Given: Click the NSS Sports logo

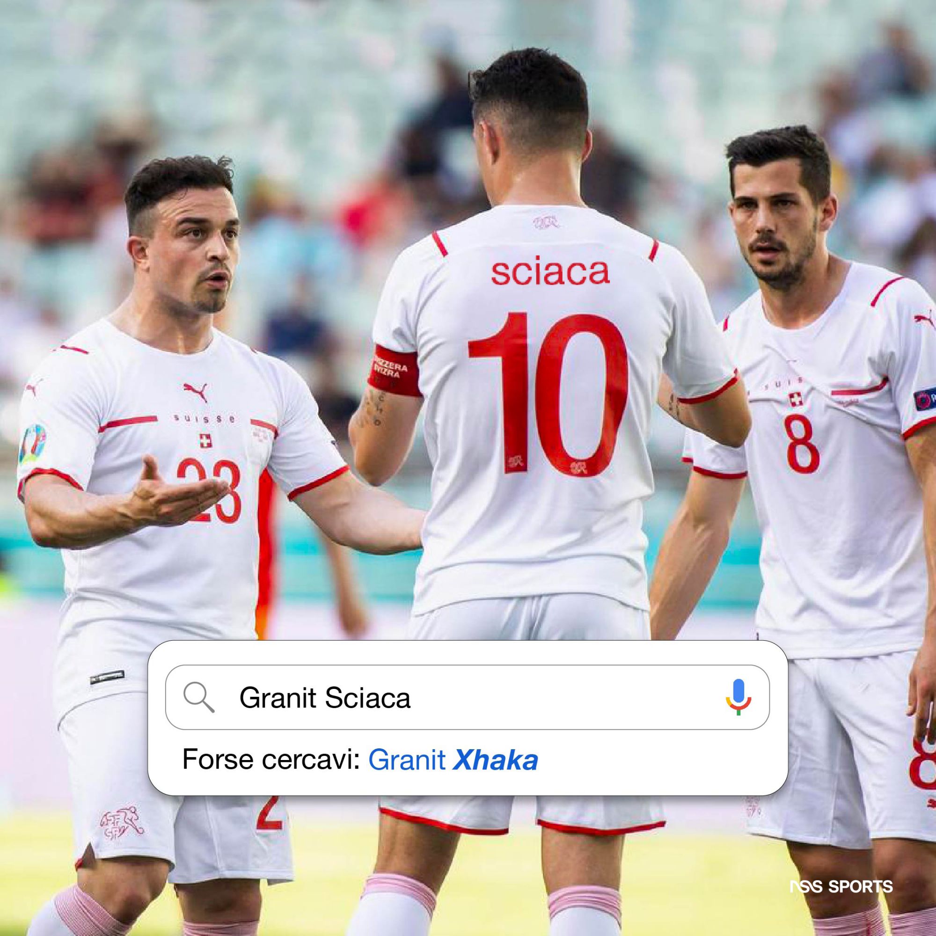Looking at the screenshot, I should 841,860.
